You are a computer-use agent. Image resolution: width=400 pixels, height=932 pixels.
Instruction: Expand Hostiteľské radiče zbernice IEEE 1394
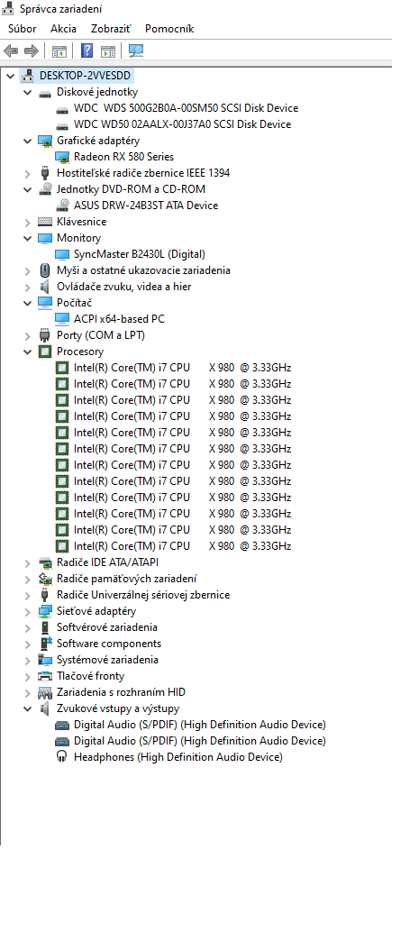click(x=27, y=174)
